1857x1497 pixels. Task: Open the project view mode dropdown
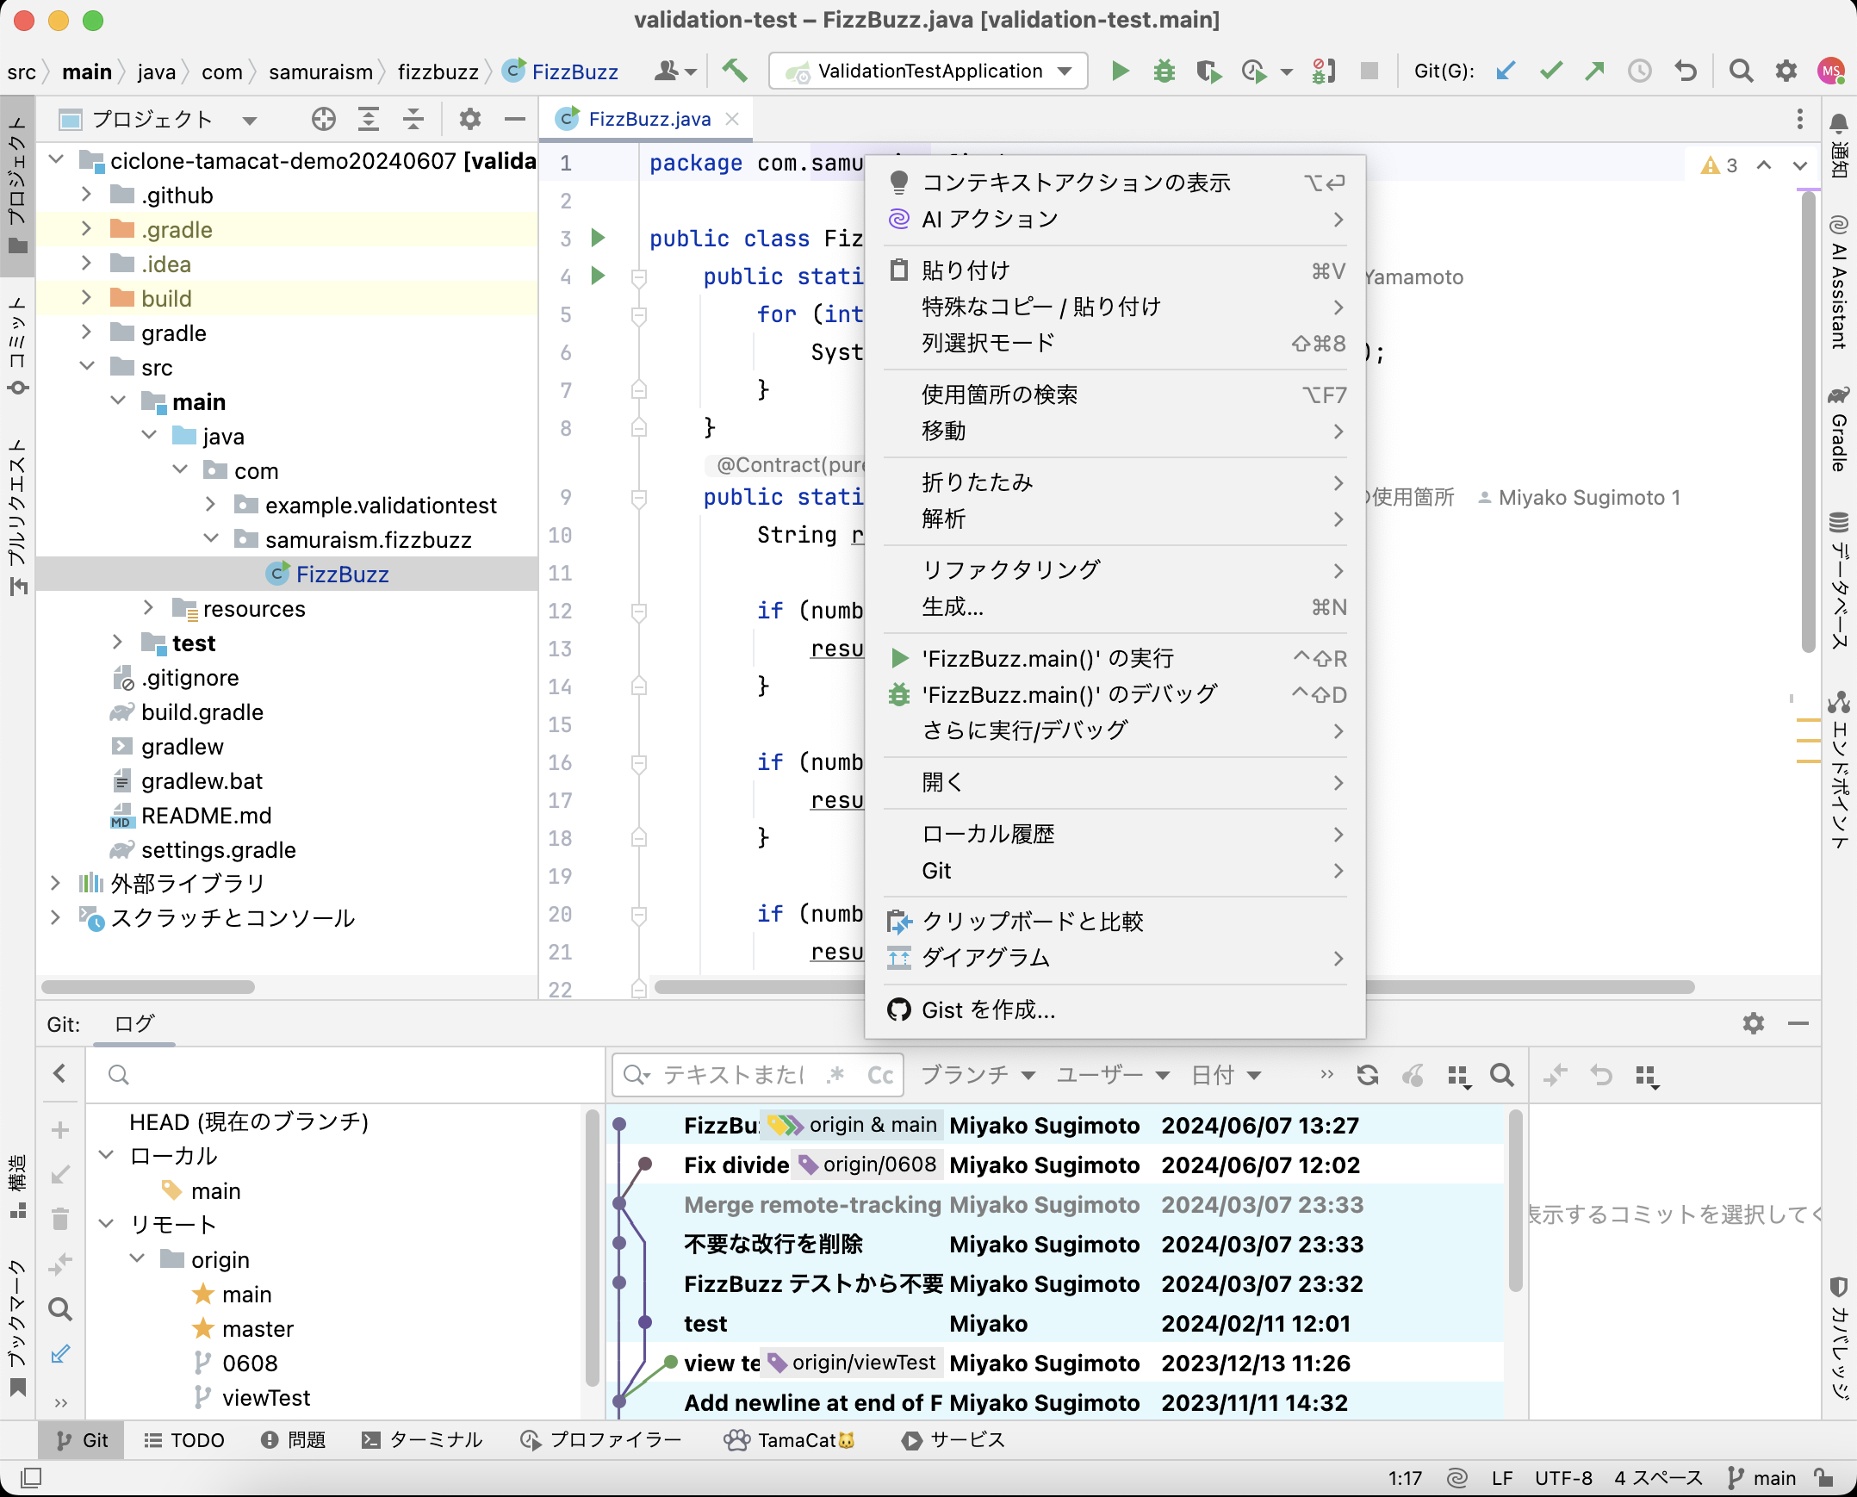click(249, 120)
